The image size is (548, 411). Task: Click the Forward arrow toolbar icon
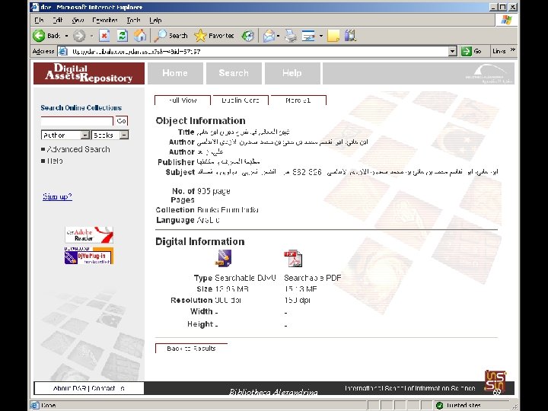pos(79,35)
